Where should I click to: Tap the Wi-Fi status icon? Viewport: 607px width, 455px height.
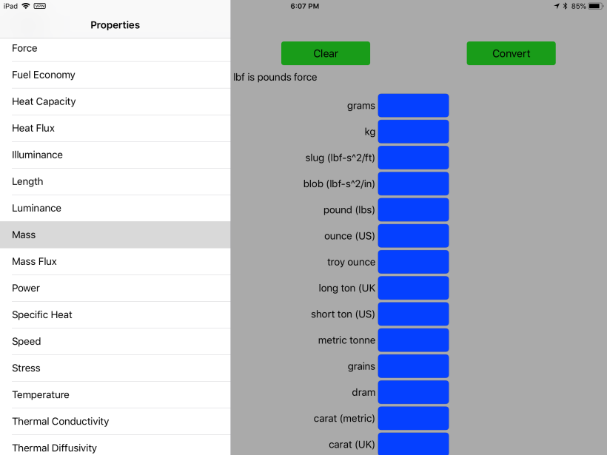click(26, 6)
